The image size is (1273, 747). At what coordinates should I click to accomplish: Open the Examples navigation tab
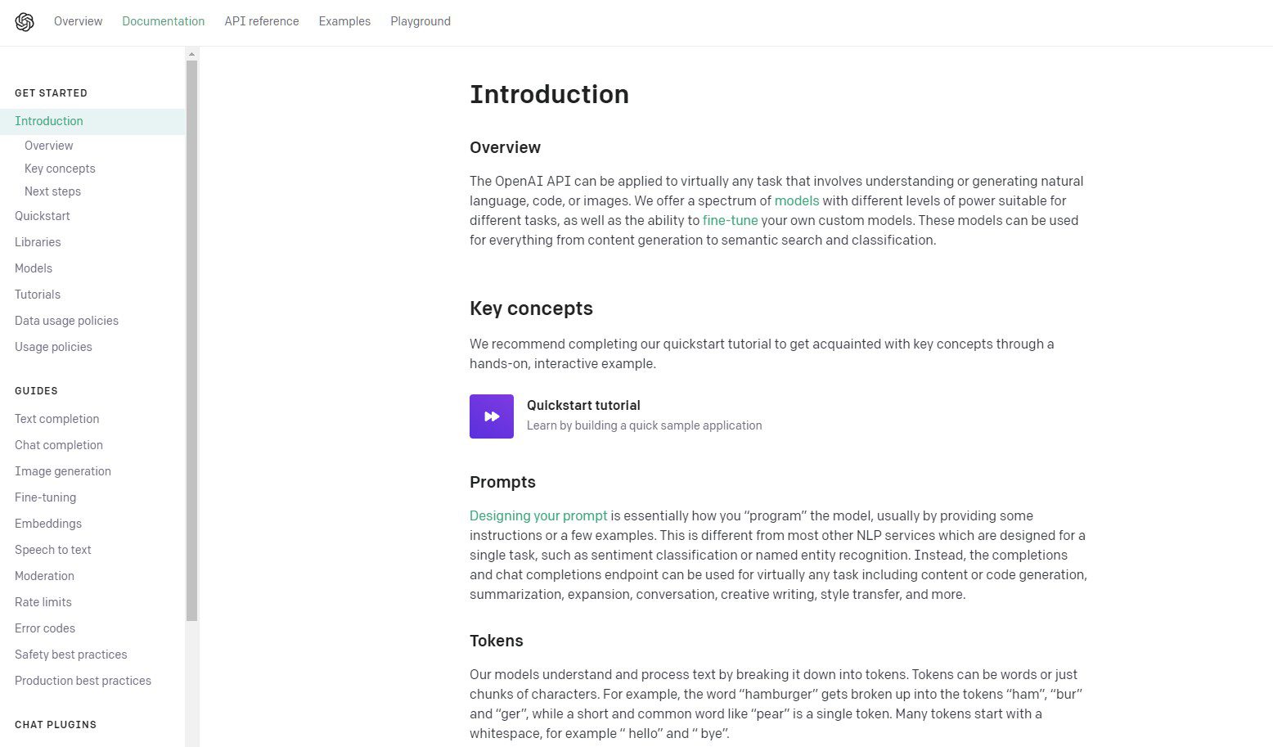(x=344, y=21)
